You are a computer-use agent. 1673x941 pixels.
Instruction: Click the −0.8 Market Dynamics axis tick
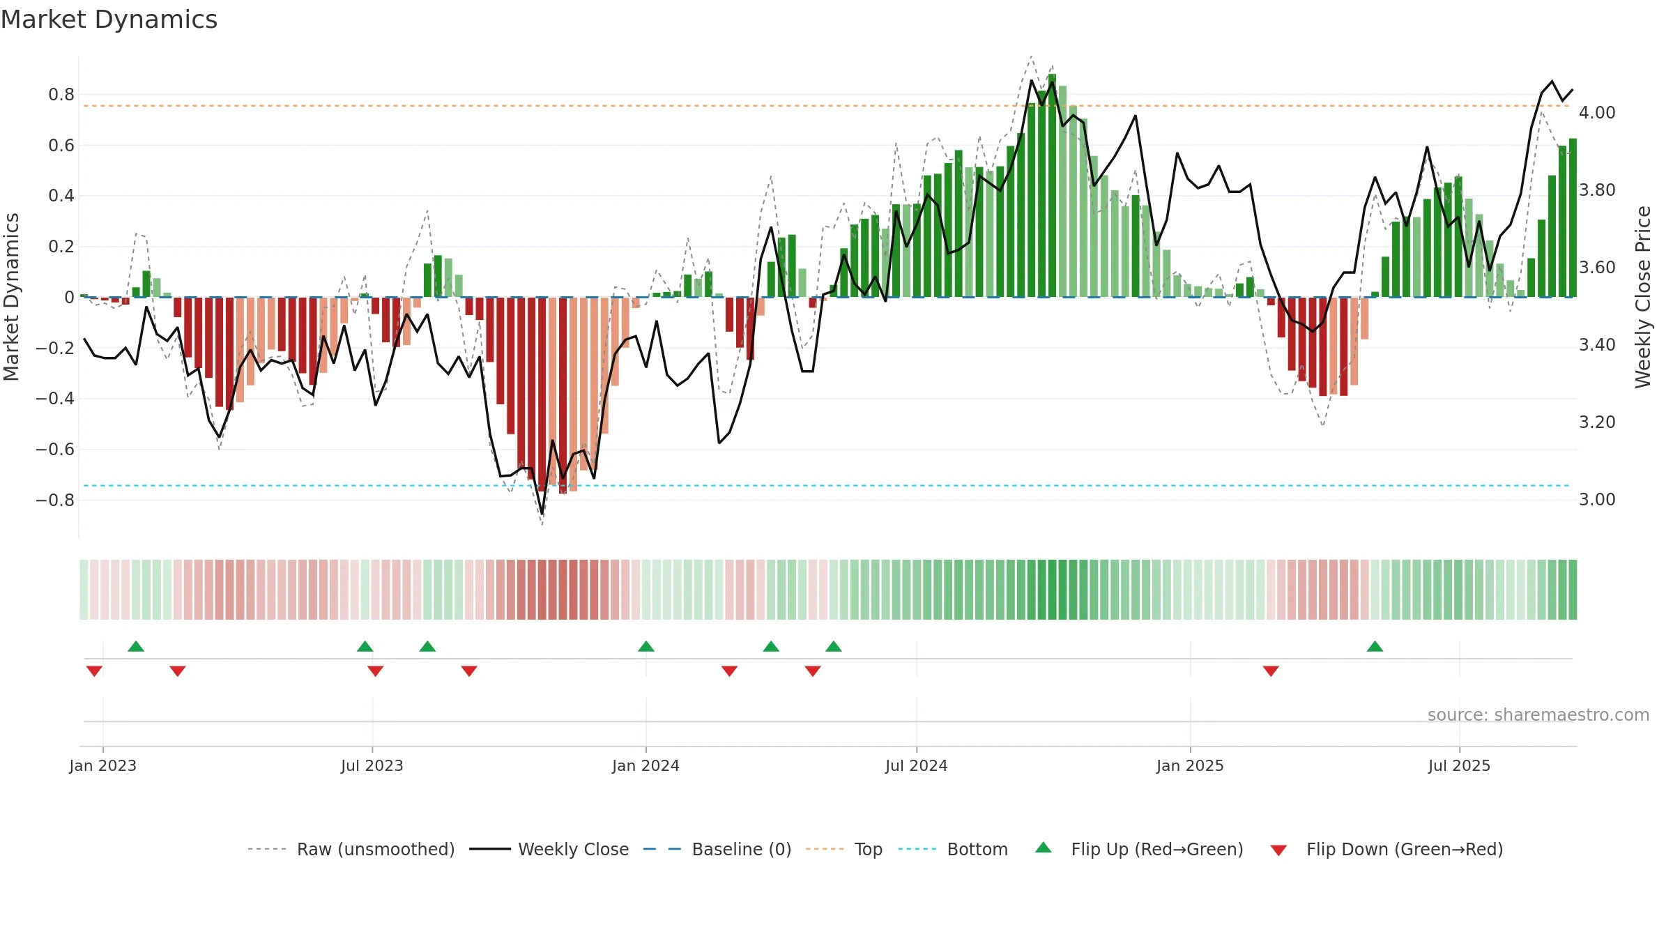coord(55,500)
